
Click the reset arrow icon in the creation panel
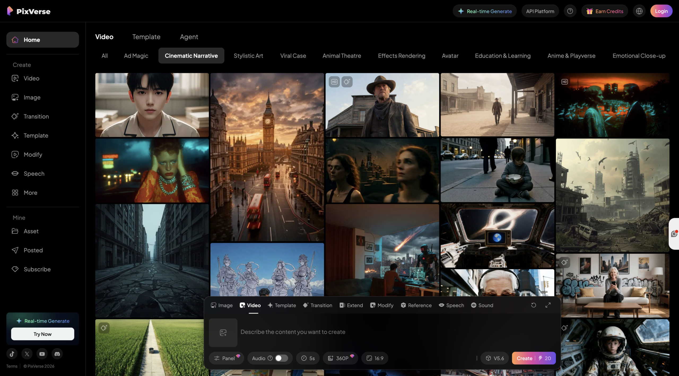[534, 305]
